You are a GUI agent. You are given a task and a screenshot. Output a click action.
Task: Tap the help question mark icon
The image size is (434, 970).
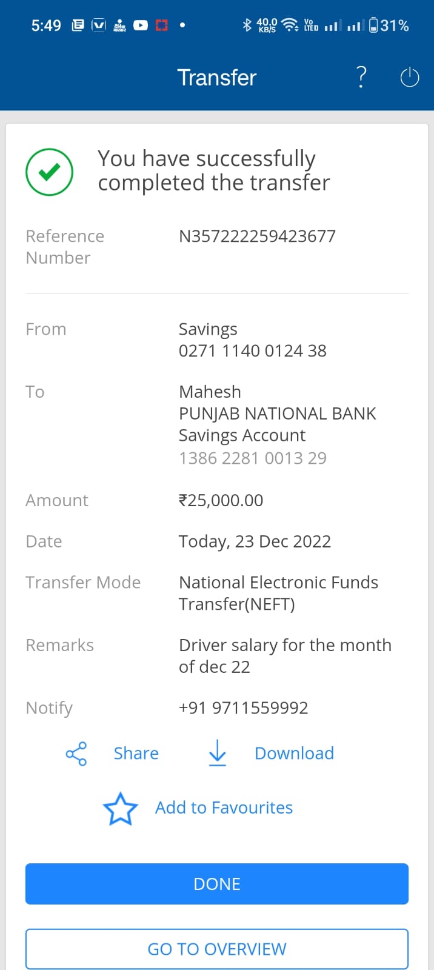point(361,78)
